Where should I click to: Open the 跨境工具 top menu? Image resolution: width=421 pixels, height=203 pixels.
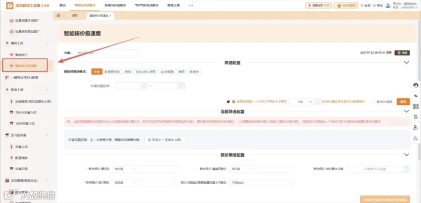pos(174,5)
